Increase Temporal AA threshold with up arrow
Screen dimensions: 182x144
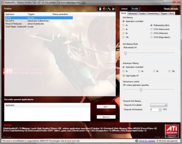pyautogui.click(x=160, y=109)
